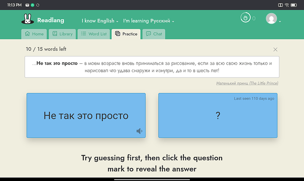Select the Practice tab
This screenshot has width=304, height=181.
pyautogui.click(x=126, y=34)
